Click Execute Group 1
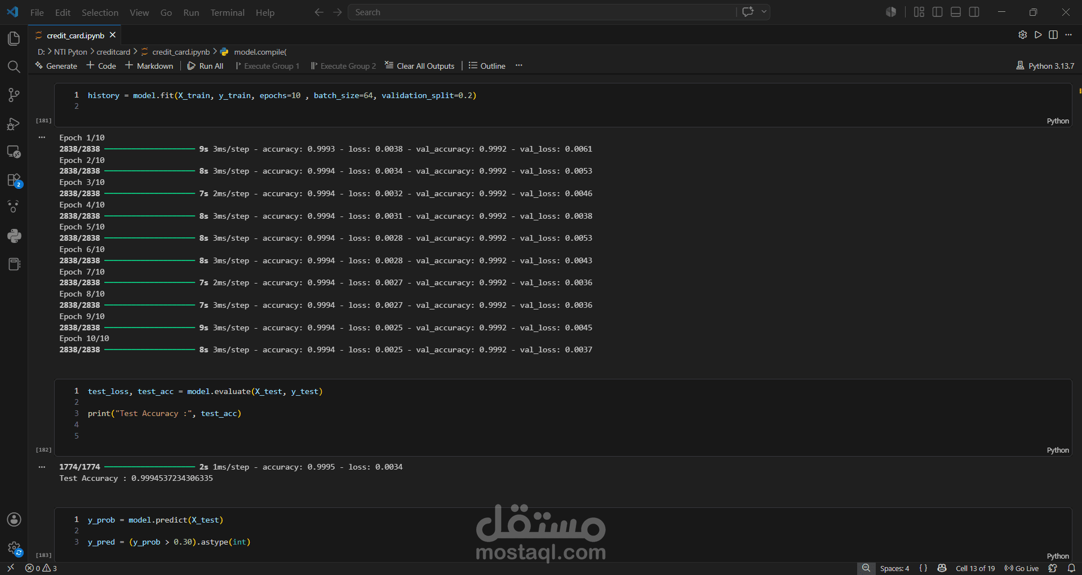 click(267, 66)
